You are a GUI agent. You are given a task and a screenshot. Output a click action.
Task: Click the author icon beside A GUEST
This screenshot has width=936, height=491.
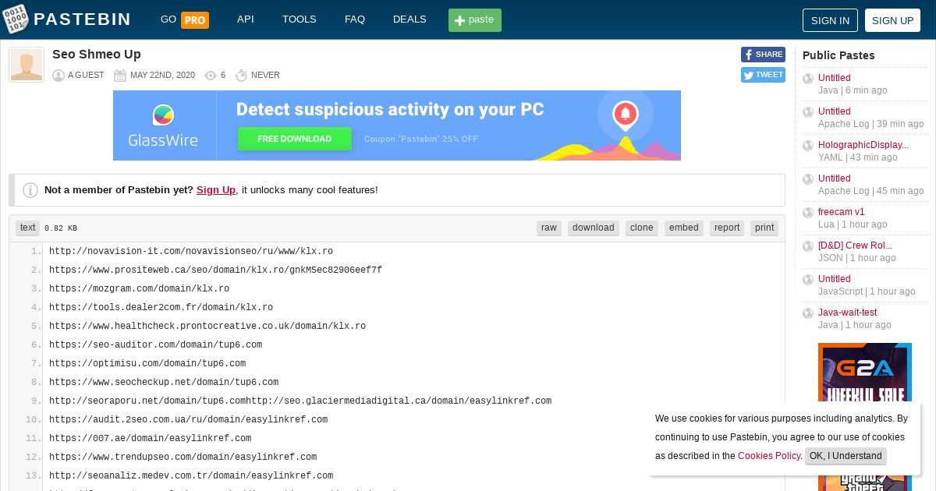coord(58,76)
